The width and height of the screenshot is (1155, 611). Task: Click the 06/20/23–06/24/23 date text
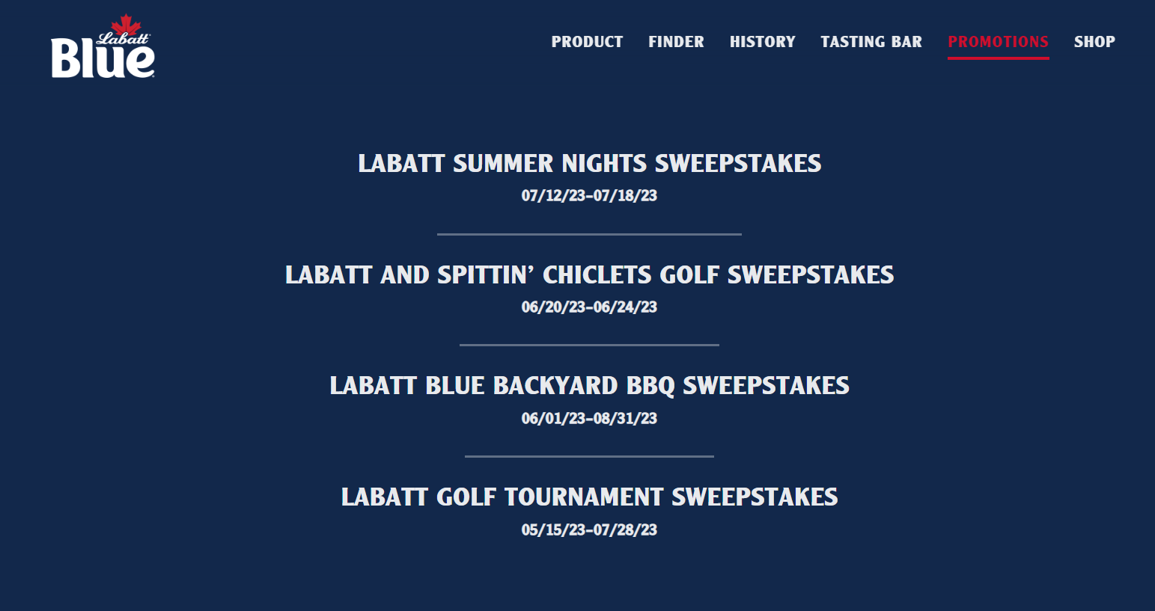589,306
